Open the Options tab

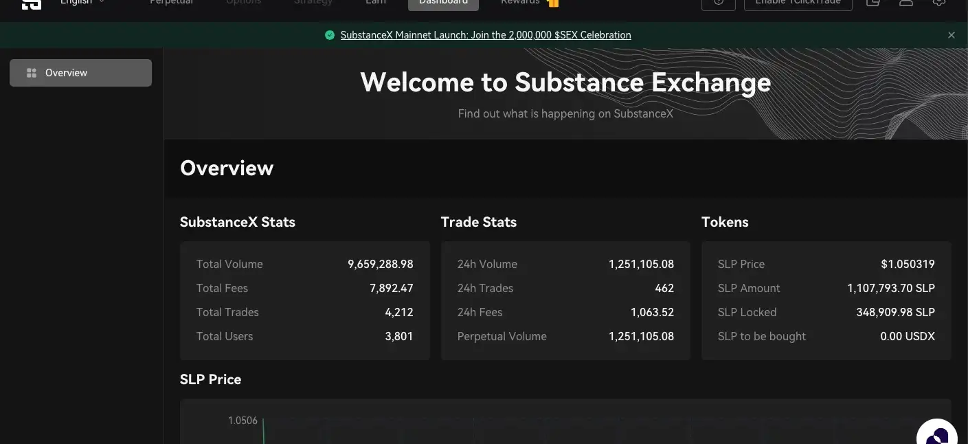243,3
